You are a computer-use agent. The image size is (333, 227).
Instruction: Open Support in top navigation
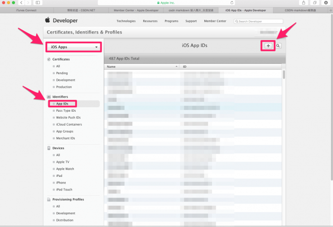(191, 21)
